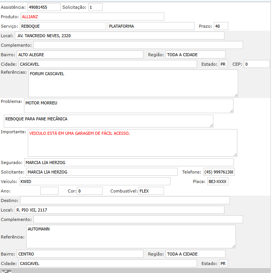
Task: Focus the Serviço field containing REBOQUE
Action: (63, 26)
